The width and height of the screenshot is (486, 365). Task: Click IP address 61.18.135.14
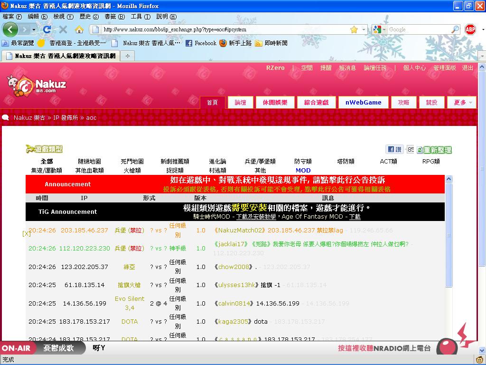coord(84,285)
